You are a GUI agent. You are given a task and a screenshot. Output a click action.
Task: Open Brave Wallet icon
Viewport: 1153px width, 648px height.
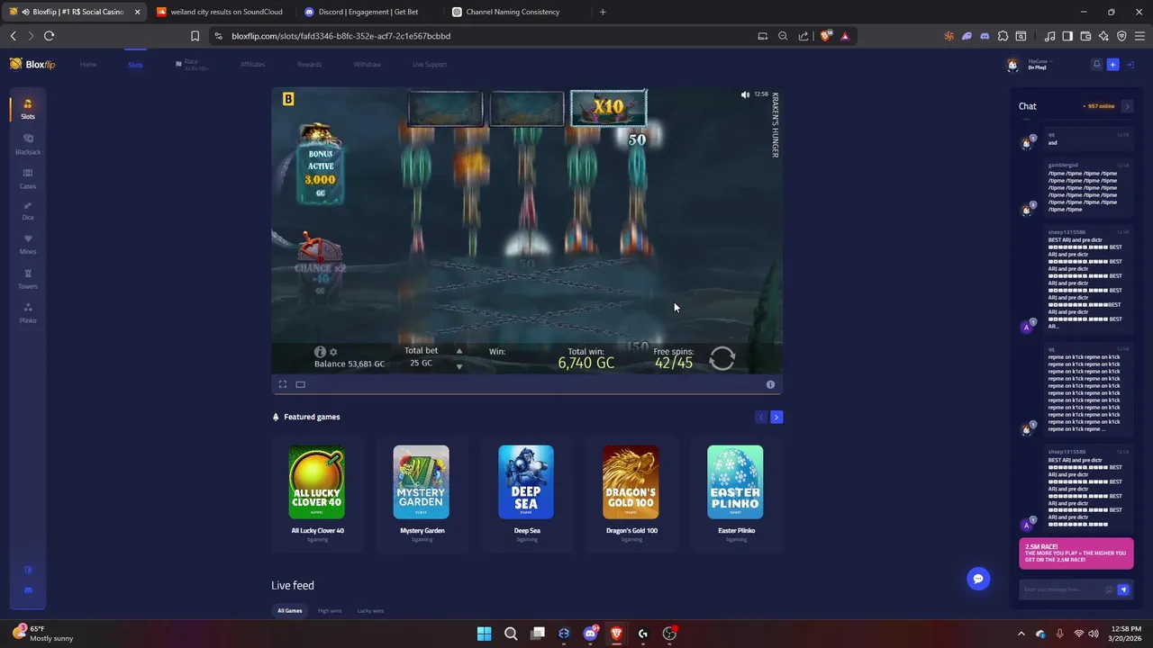(x=1085, y=36)
